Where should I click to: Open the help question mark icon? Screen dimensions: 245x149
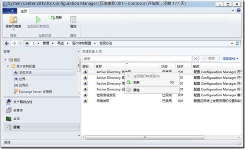pyautogui.click(x=239, y=10)
